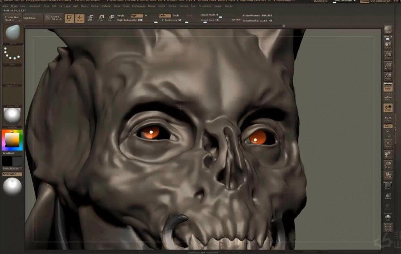Enable the Mrgb mode

point(121,16)
